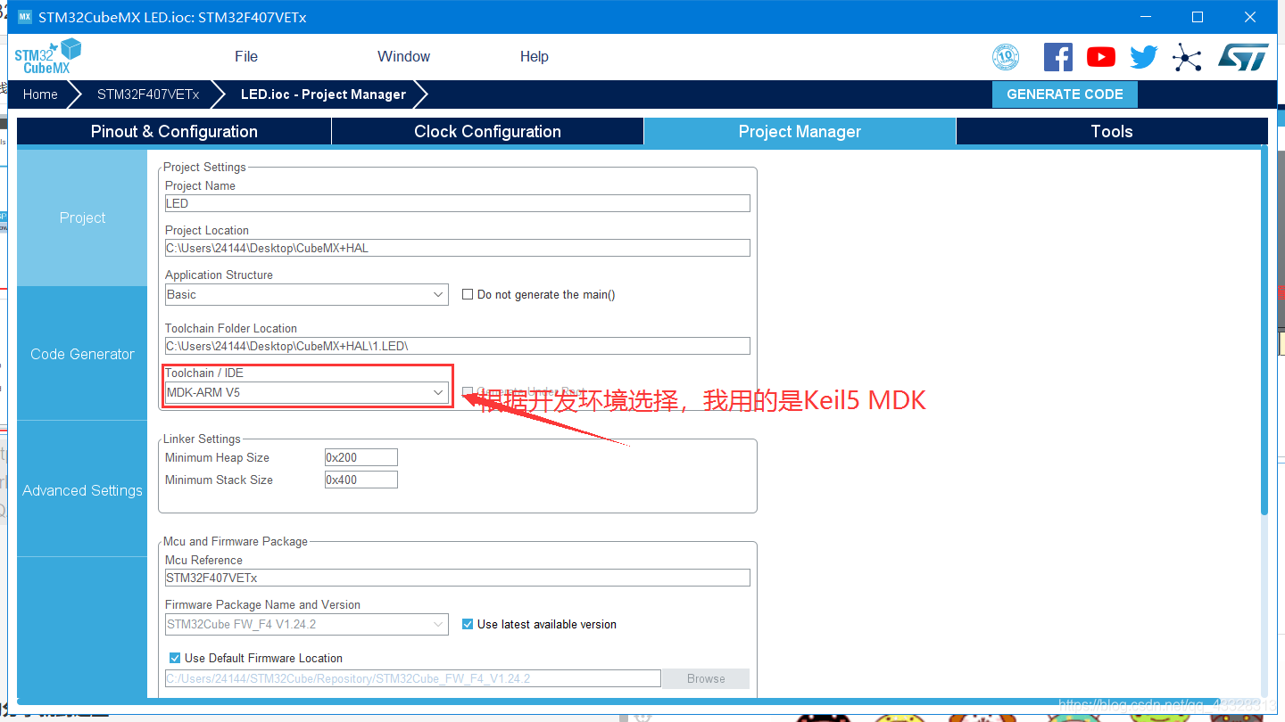Click the firmware repository path field

[413, 678]
